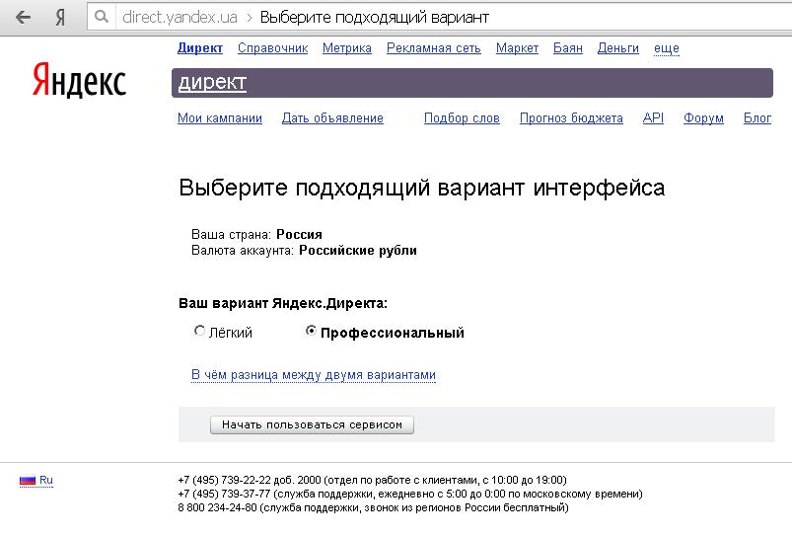Viewport: 792px width, 537px height.
Task: Open Справочник in the top menu
Action: [273, 48]
